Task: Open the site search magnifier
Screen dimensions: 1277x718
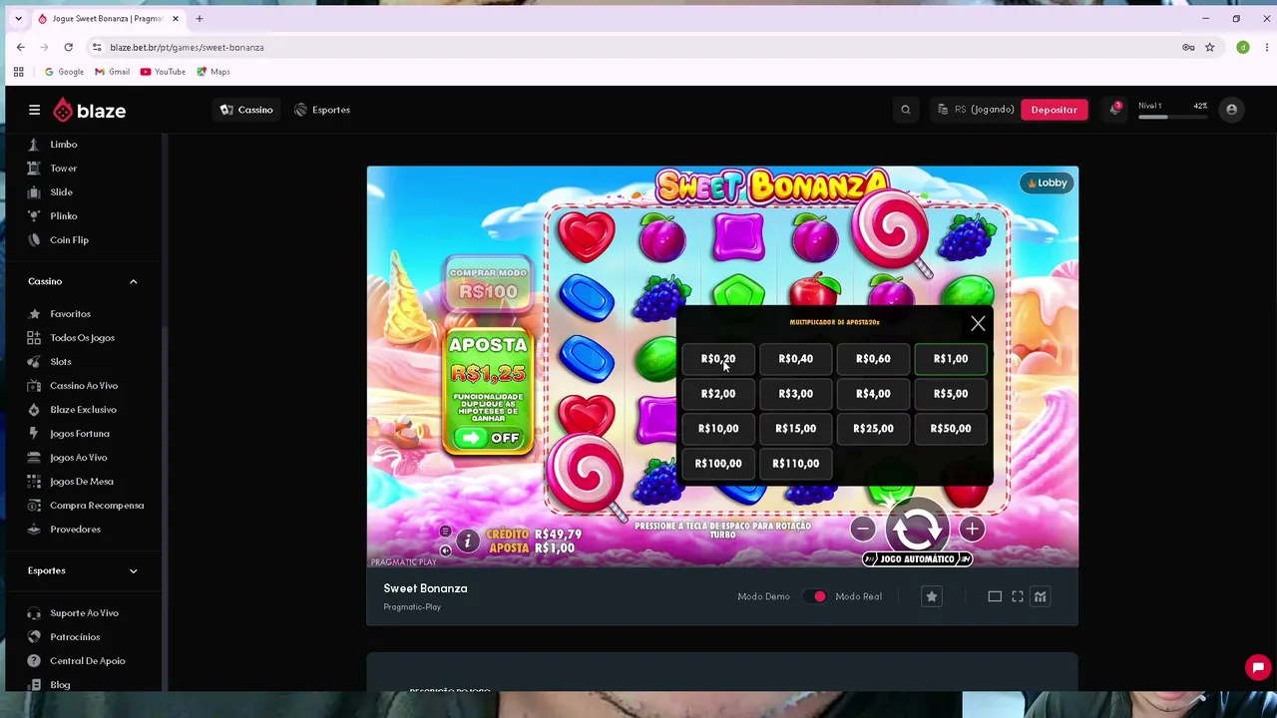Action: click(906, 110)
